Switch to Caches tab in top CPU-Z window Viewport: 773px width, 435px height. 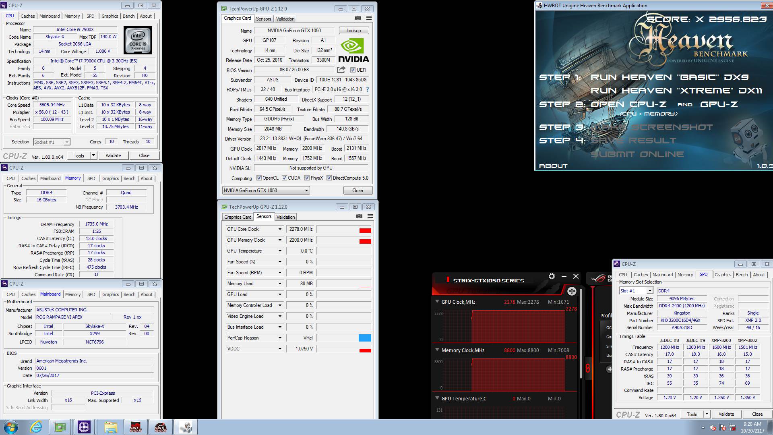tap(28, 16)
